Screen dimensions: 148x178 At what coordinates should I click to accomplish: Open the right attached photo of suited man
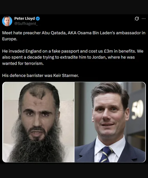pyautogui.click(x=110, y=122)
